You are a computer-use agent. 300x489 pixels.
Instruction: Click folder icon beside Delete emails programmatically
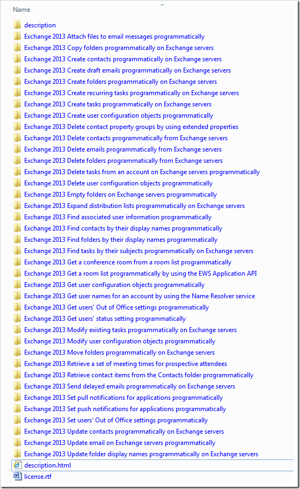pos(18,149)
